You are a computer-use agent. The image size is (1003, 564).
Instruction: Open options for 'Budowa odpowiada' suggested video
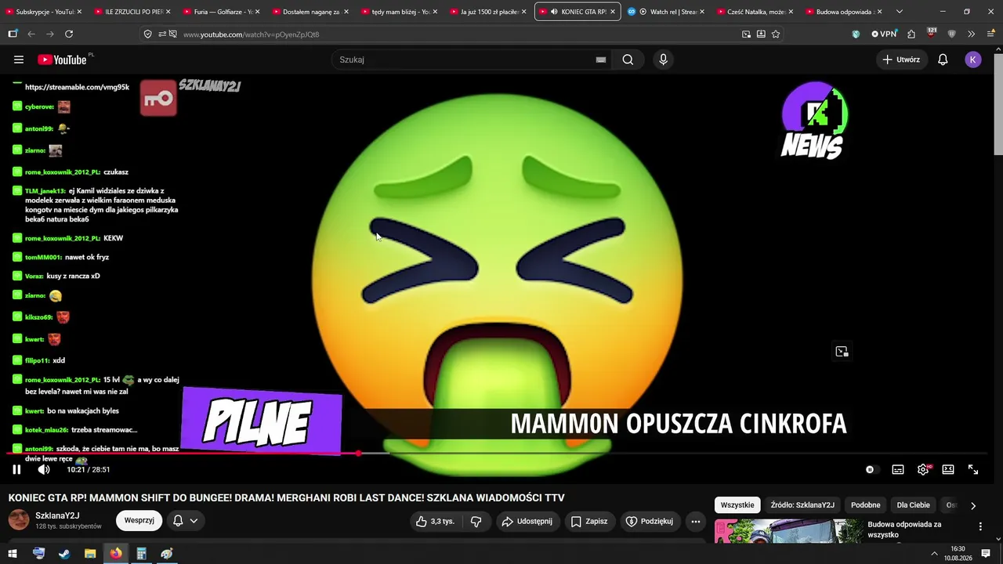tap(980, 527)
